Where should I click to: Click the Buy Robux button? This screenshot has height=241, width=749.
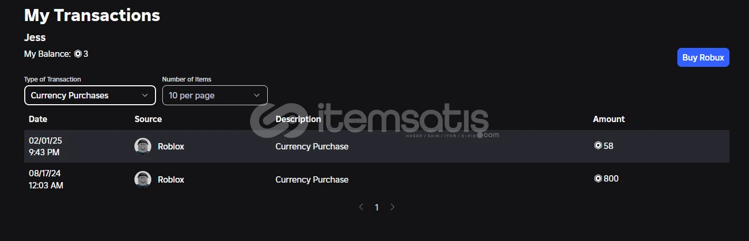(703, 57)
